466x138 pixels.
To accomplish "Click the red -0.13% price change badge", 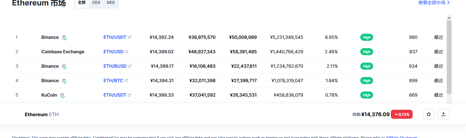I will coord(402,114).
